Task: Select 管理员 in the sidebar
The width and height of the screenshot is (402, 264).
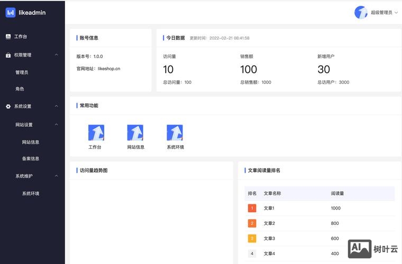Action: [x=22, y=72]
